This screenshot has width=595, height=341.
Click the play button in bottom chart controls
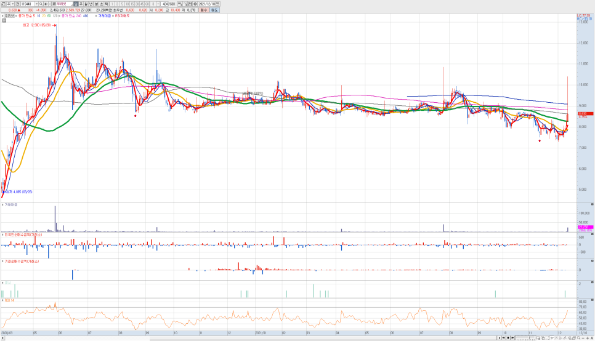click(x=500, y=337)
